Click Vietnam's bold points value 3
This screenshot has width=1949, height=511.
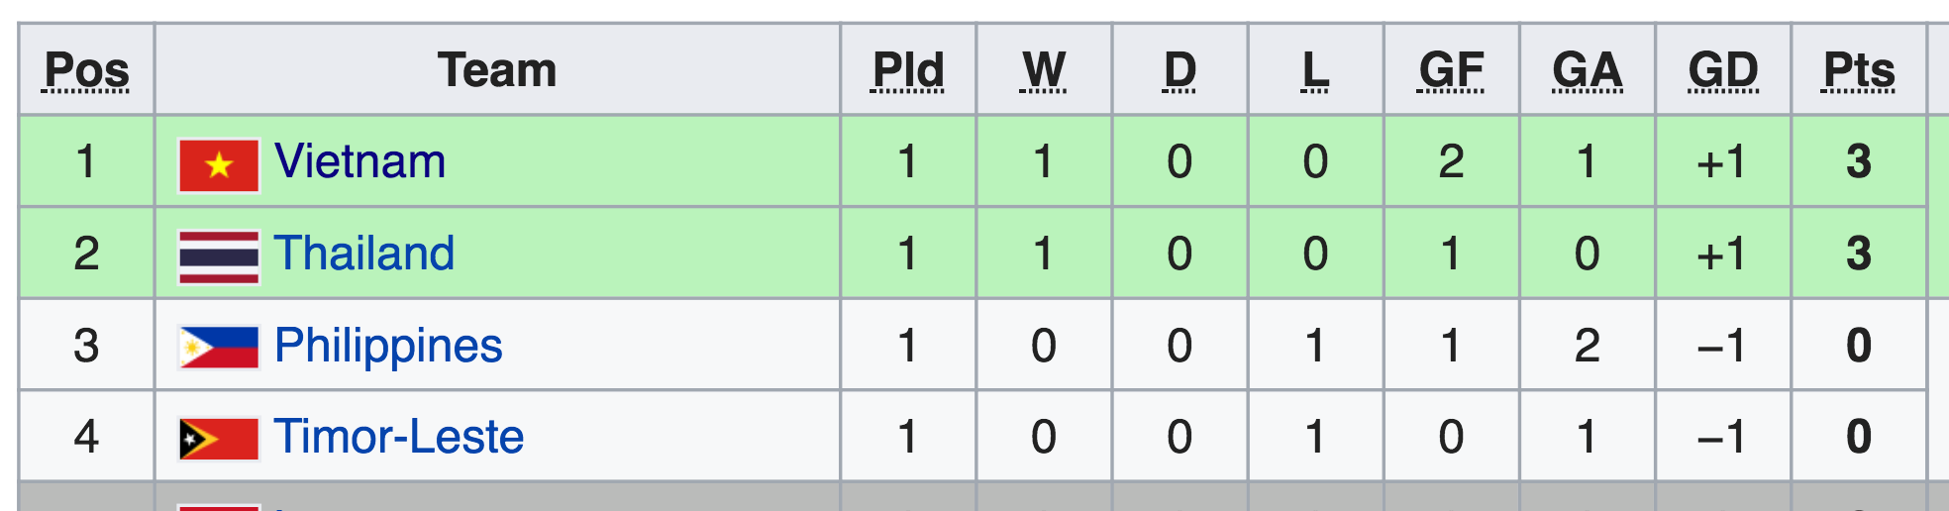tap(1859, 161)
